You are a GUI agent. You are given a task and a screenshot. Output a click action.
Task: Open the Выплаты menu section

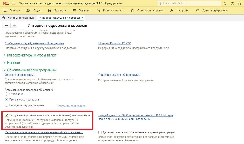[84, 10]
